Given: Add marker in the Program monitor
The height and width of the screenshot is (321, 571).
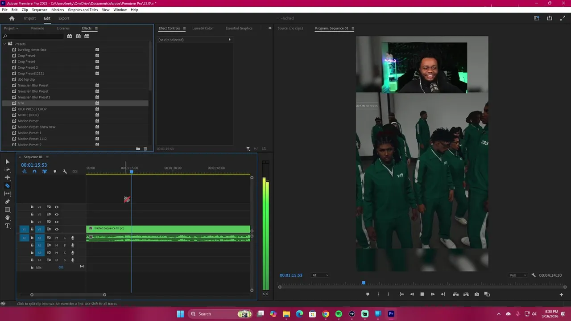Looking at the screenshot, I should (x=368, y=294).
